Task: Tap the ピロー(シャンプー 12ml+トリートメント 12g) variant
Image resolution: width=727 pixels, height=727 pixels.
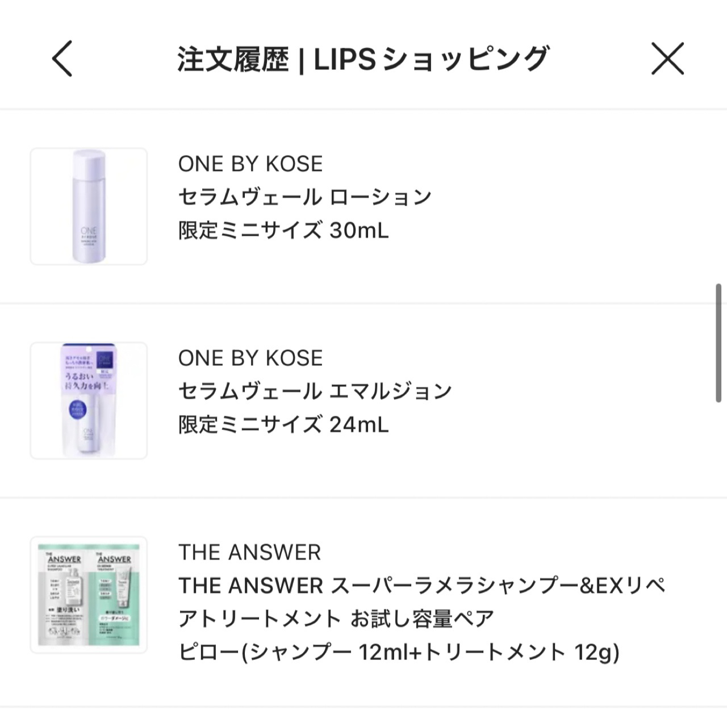Action: pyautogui.click(x=399, y=652)
